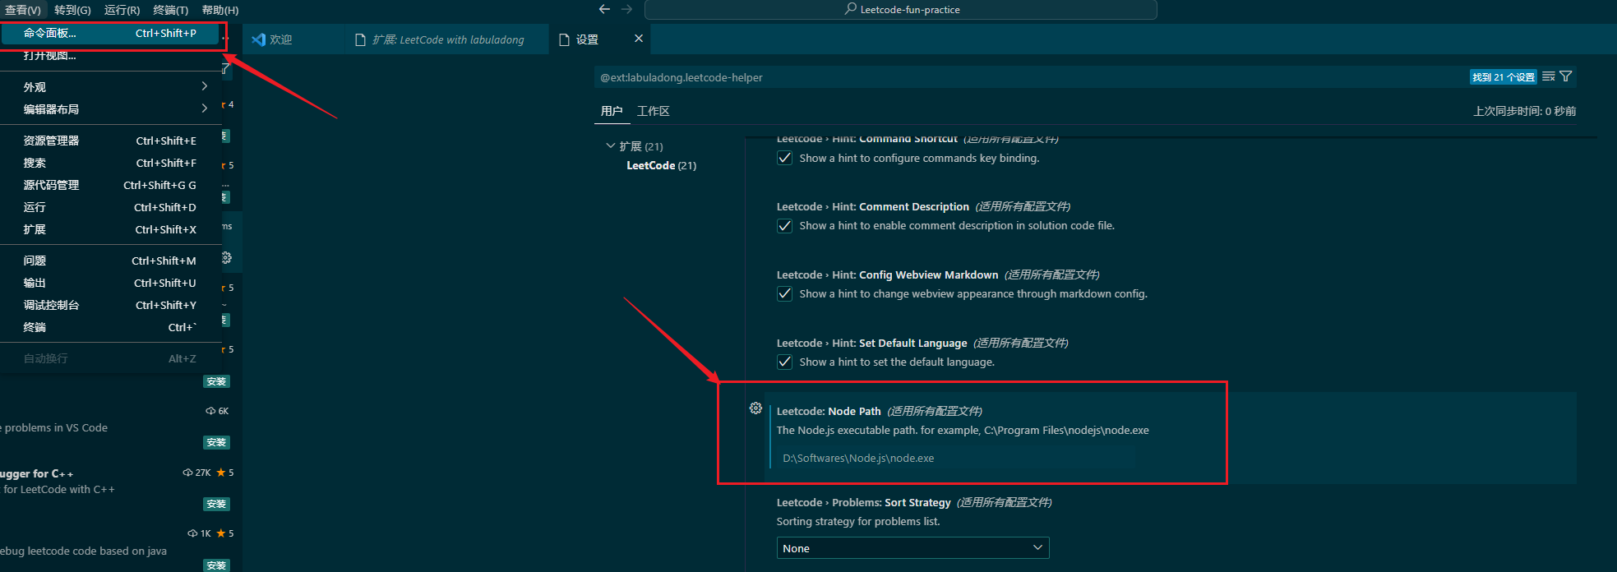Open the 帮助(H) menu
Image resolution: width=1617 pixels, height=572 pixels.
[219, 10]
